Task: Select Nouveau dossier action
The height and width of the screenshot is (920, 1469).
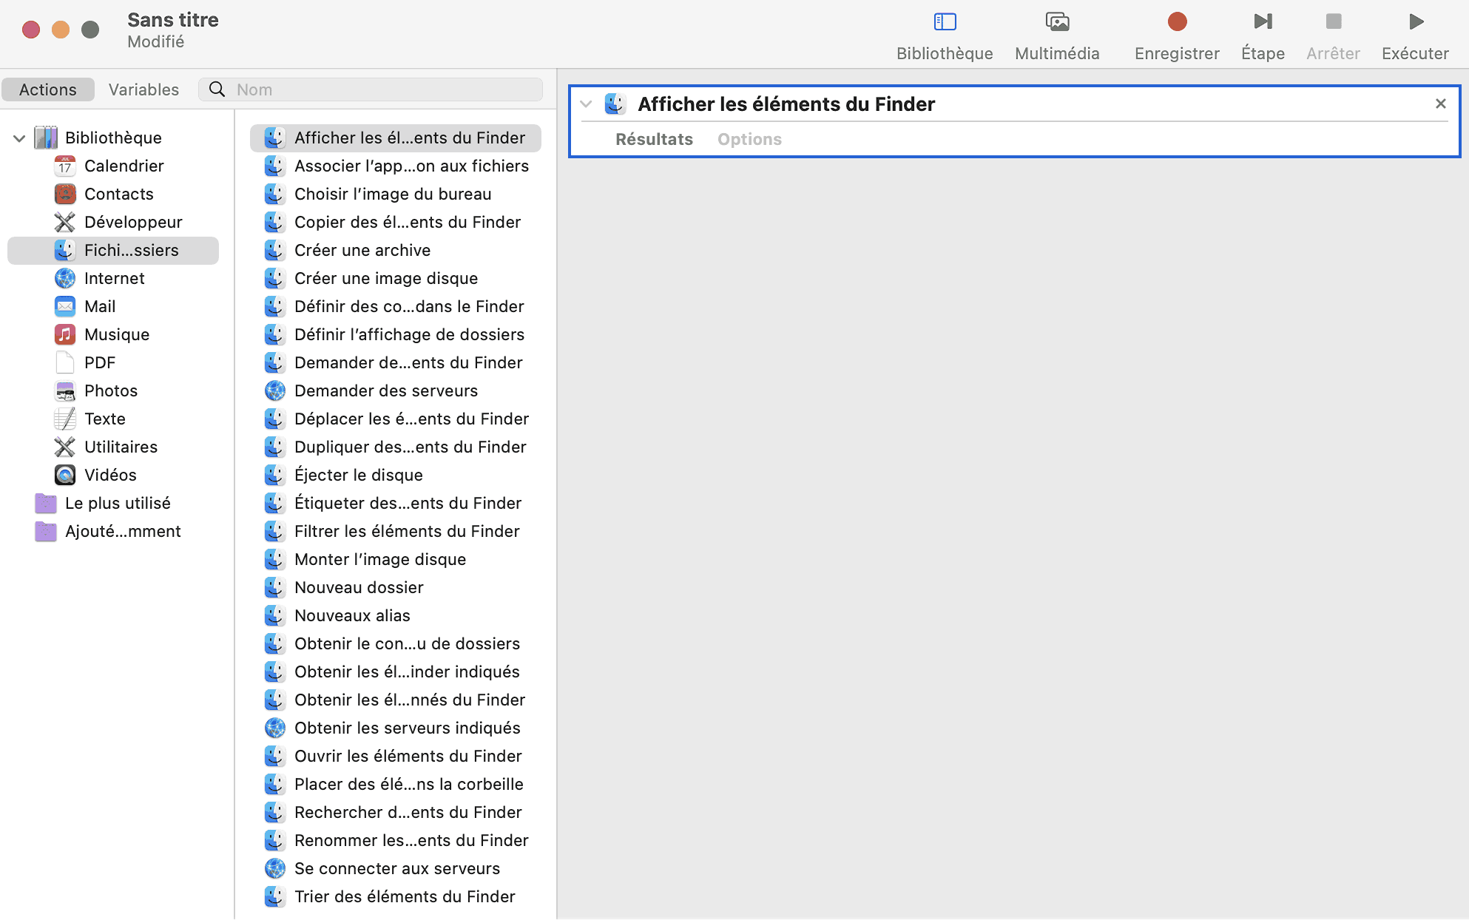Action: coord(357,586)
